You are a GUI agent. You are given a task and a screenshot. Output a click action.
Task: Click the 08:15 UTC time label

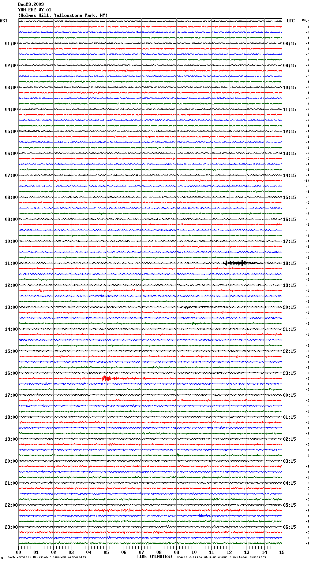[x=289, y=44]
